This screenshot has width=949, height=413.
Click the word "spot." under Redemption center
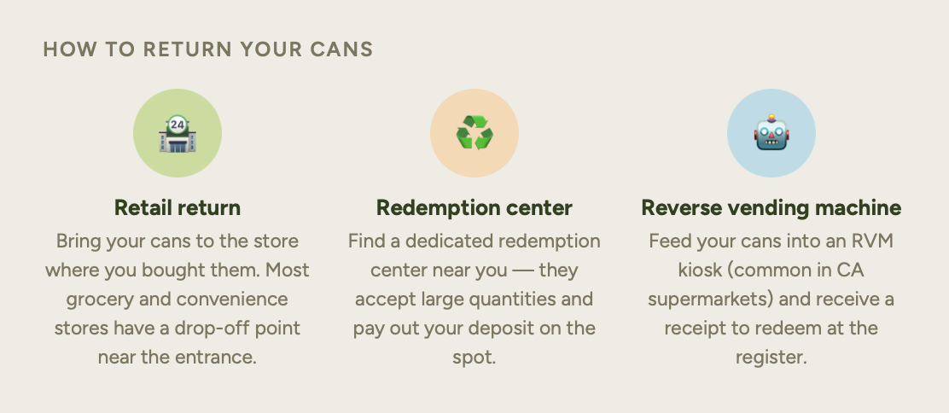click(474, 358)
